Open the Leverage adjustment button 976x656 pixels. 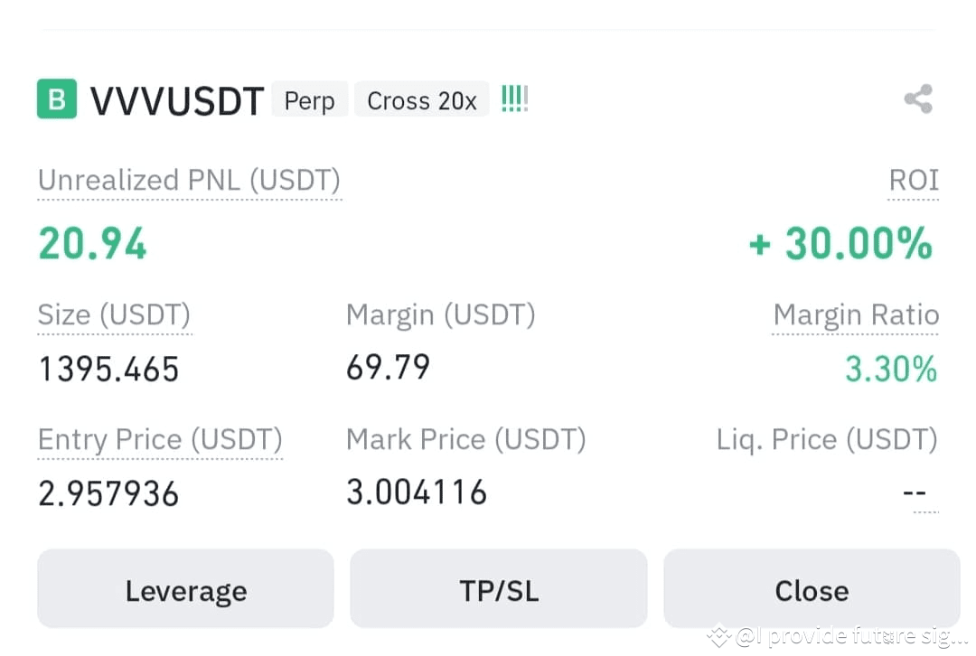tap(185, 589)
